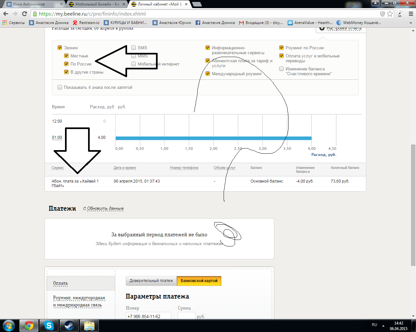Click the browser forward arrow

[15, 14]
